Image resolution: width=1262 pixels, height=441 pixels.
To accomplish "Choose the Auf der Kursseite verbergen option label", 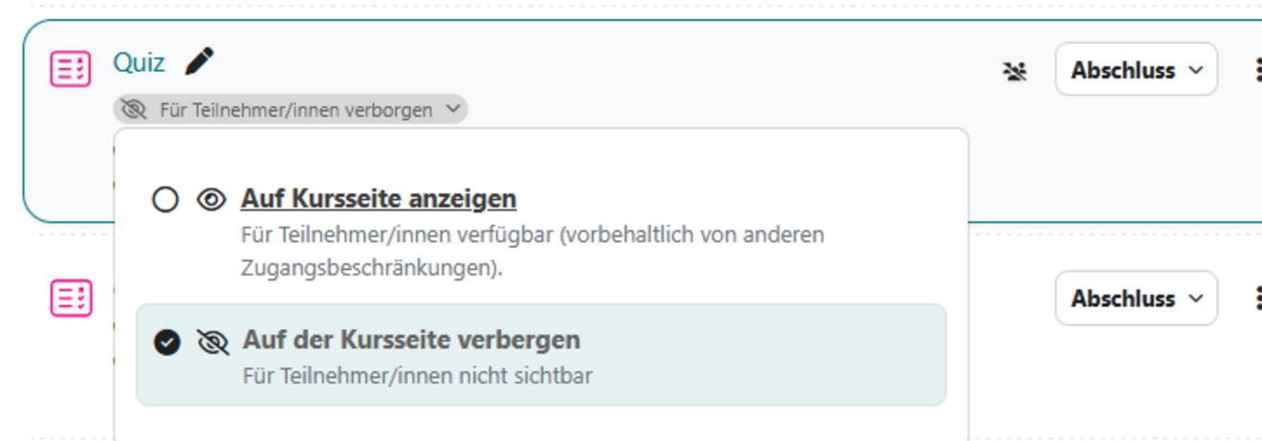I will [411, 340].
